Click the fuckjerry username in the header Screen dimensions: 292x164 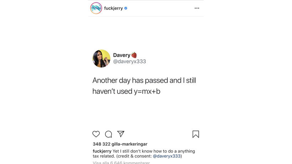click(x=113, y=8)
